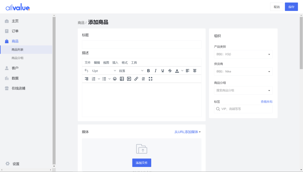Open the 工具 editor menu
Viewport: 303px width, 172px height.
coord(134,62)
